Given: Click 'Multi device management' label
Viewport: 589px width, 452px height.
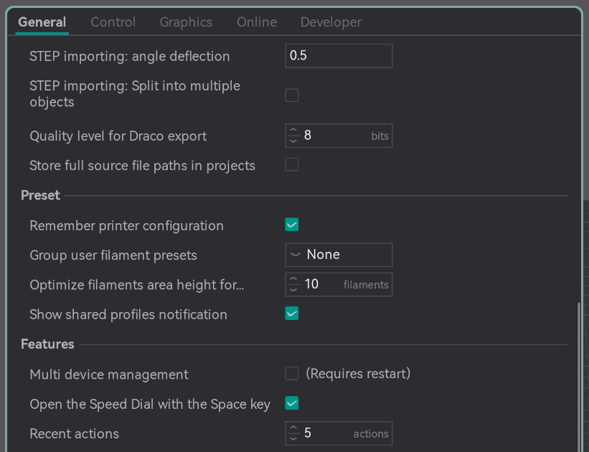Looking at the screenshot, I should [109, 375].
